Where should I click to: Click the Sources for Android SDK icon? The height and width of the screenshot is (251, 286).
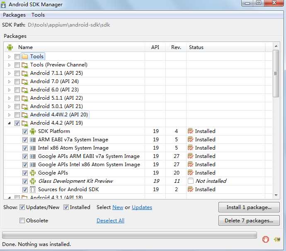coord(33,189)
